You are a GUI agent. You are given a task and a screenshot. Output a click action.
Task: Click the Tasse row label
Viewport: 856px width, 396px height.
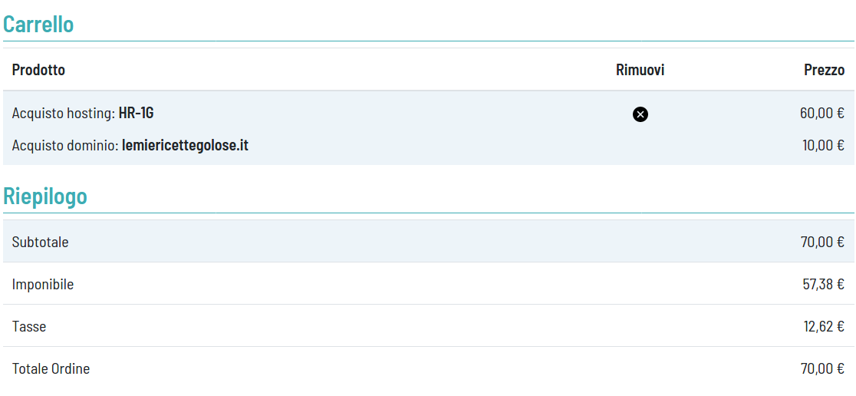[x=29, y=326]
